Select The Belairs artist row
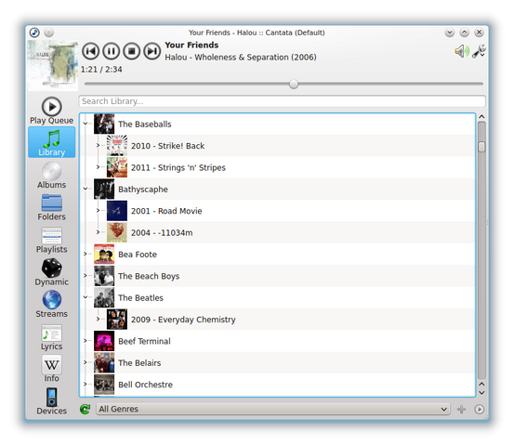The width and height of the screenshot is (514, 445). tap(278, 362)
